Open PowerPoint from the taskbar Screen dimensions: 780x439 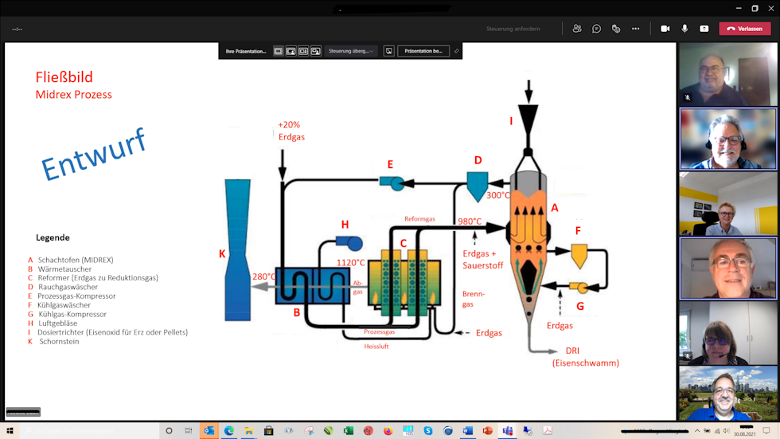487,430
